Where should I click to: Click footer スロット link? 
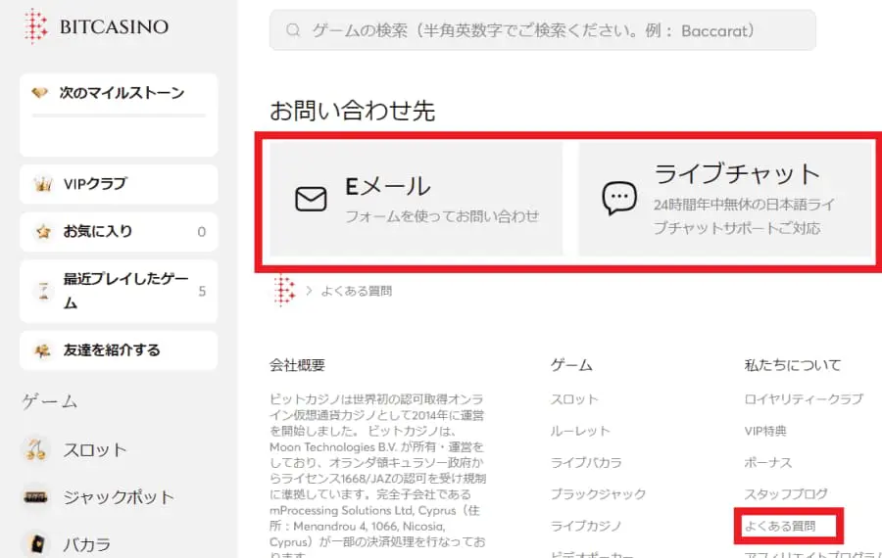click(573, 399)
